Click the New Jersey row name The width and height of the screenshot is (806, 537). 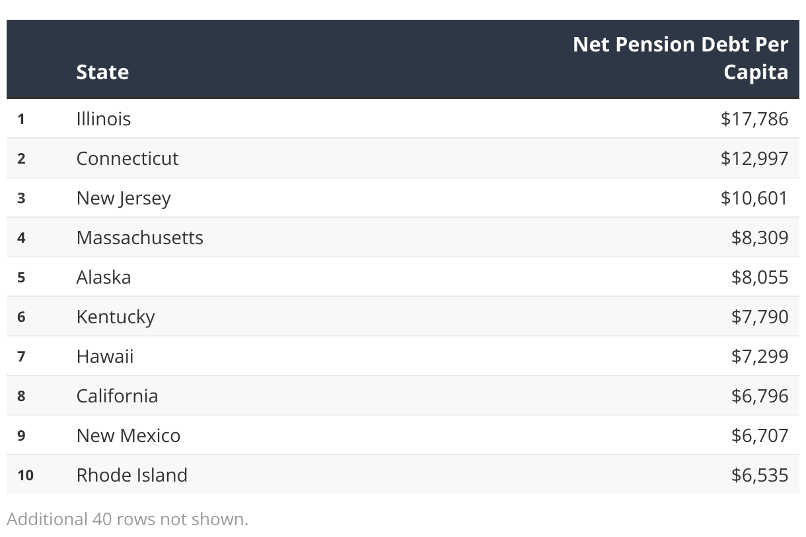pyautogui.click(x=124, y=198)
